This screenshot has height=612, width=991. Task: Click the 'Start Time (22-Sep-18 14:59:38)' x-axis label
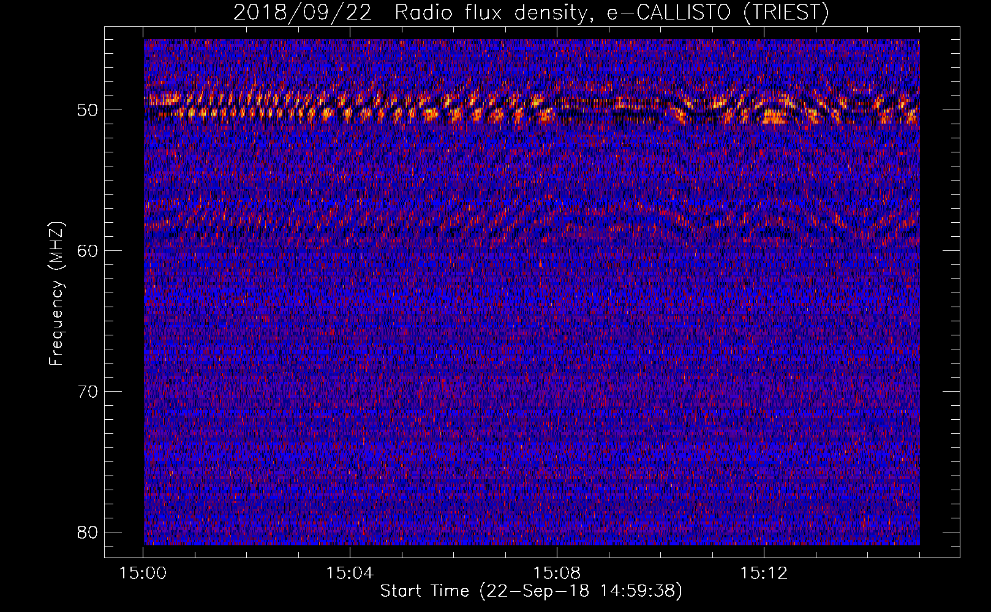tap(531, 591)
